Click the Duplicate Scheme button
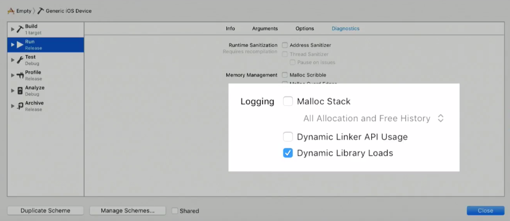Screen dimensions: 510x221 (45, 211)
